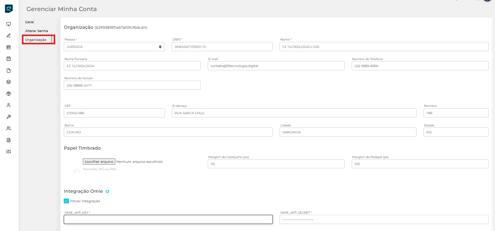The height and width of the screenshot is (231, 495).
Task: Click the OMIE_APP_KEY input field
Action: click(x=168, y=220)
